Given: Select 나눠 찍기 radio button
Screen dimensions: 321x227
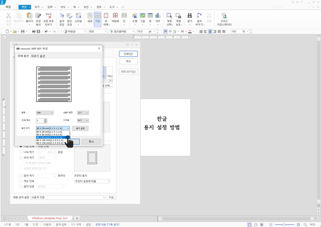Looking at the screenshot, I should 21,152.
